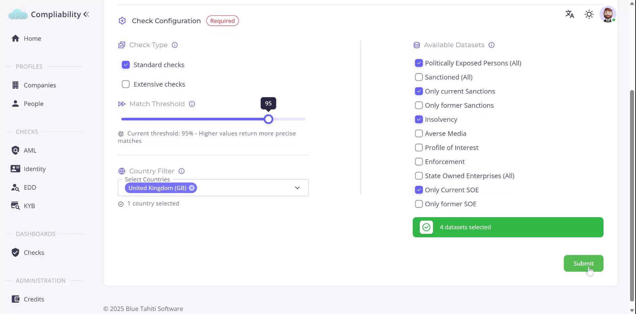Enable the Extensive checks checkbox
Viewport: 636px width, 314px height.
(126, 84)
